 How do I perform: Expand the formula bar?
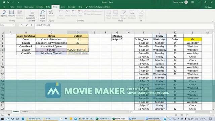tap(213, 25)
